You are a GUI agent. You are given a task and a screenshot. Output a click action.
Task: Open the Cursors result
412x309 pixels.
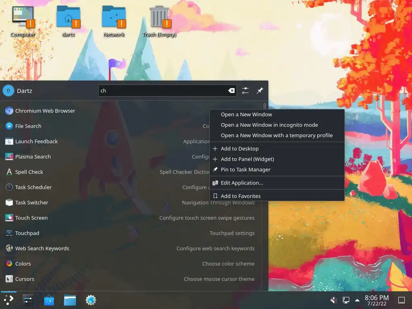click(x=130, y=279)
